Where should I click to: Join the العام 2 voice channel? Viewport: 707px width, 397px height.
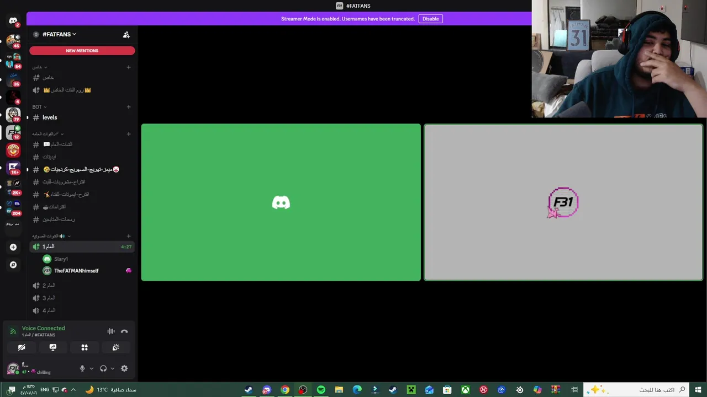tap(82, 286)
